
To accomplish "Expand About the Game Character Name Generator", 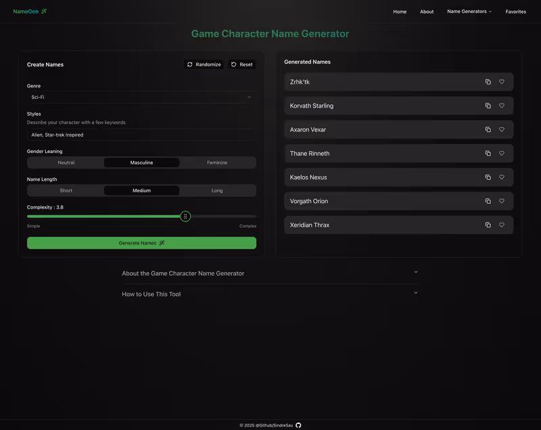I will tap(268, 273).
